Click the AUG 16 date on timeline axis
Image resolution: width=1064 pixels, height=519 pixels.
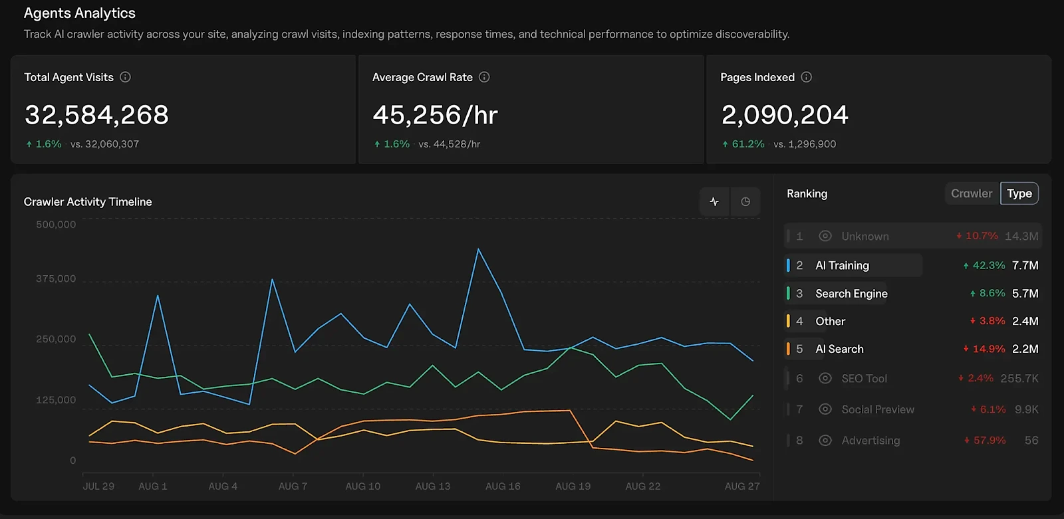pos(503,486)
